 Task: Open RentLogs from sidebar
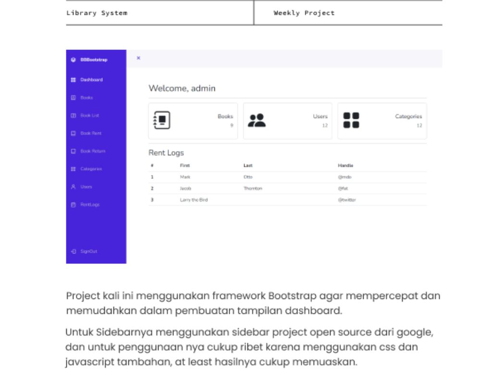coord(90,205)
